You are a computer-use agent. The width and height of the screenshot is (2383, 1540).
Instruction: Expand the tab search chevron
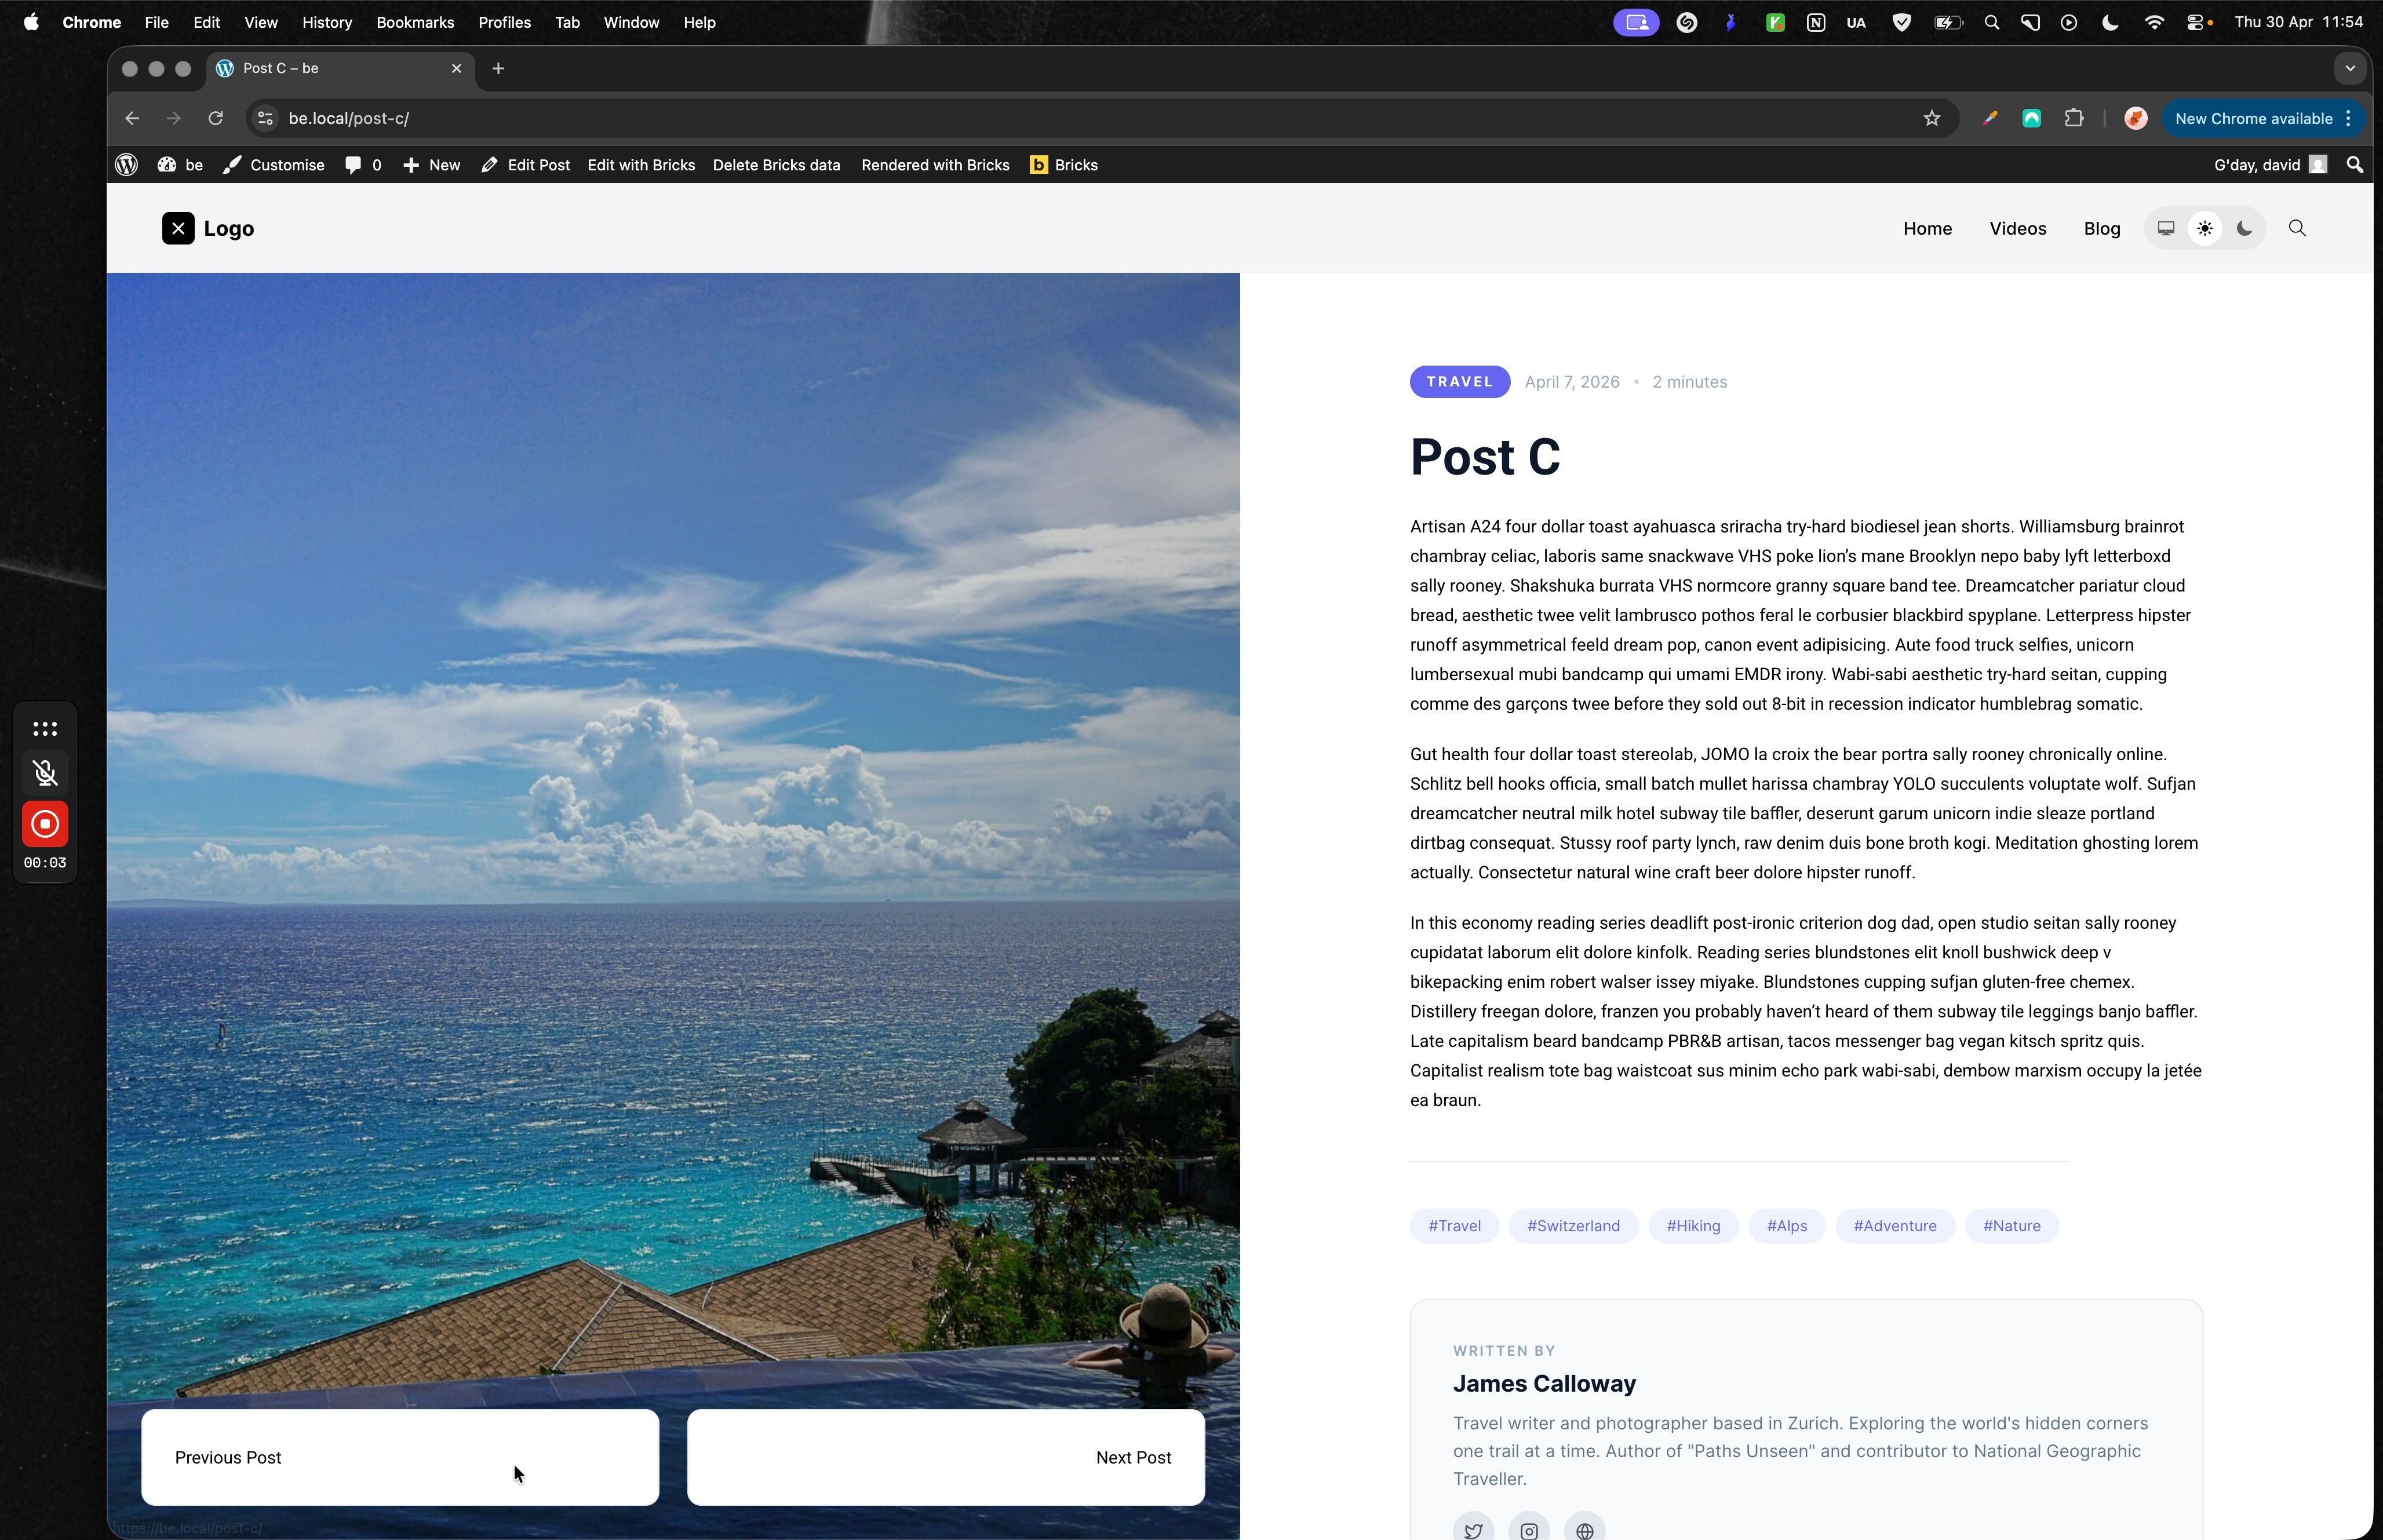tap(2350, 69)
